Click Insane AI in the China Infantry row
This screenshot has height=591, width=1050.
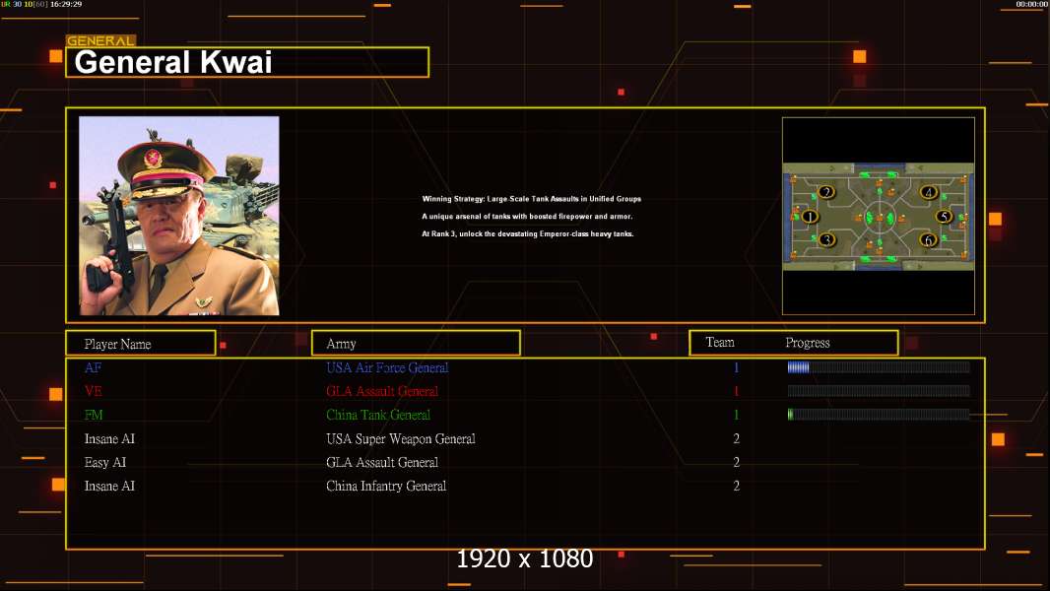coord(109,486)
